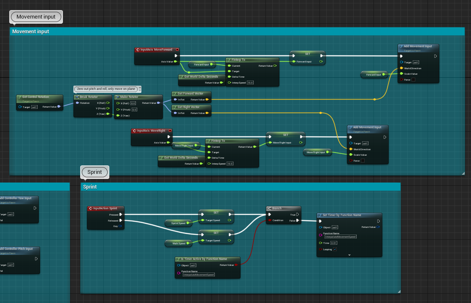Select Move Right Input getter near Add Movement Input
This screenshot has width=471, height=303.
[x=317, y=152]
